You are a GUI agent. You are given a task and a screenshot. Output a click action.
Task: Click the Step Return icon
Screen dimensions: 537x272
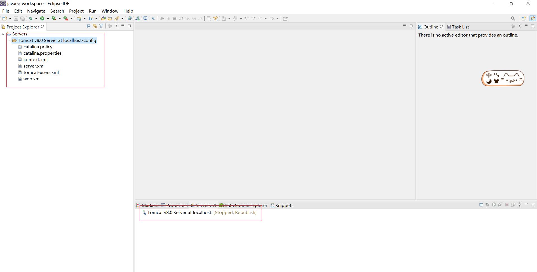[201, 18]
